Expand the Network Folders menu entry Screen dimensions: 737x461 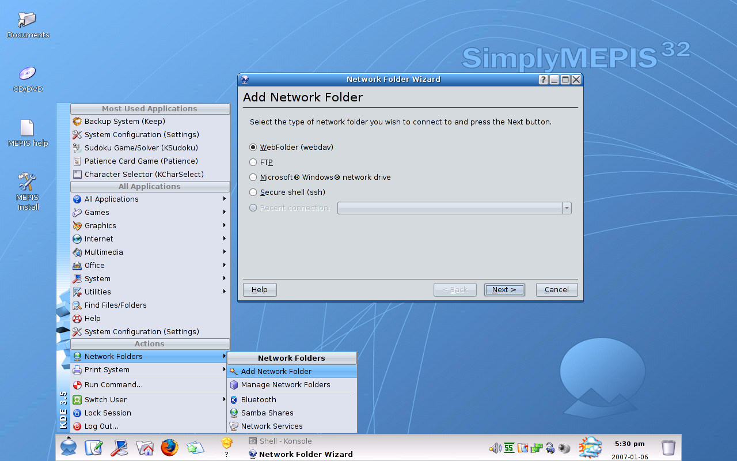click(150, 357)
